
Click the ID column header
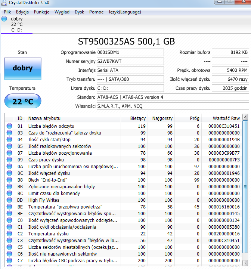[20, 118]
